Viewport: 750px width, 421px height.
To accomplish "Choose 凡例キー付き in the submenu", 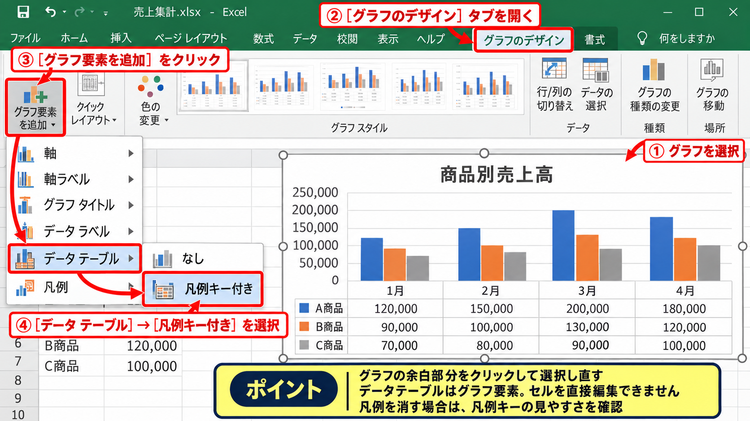I will point(203,289).
